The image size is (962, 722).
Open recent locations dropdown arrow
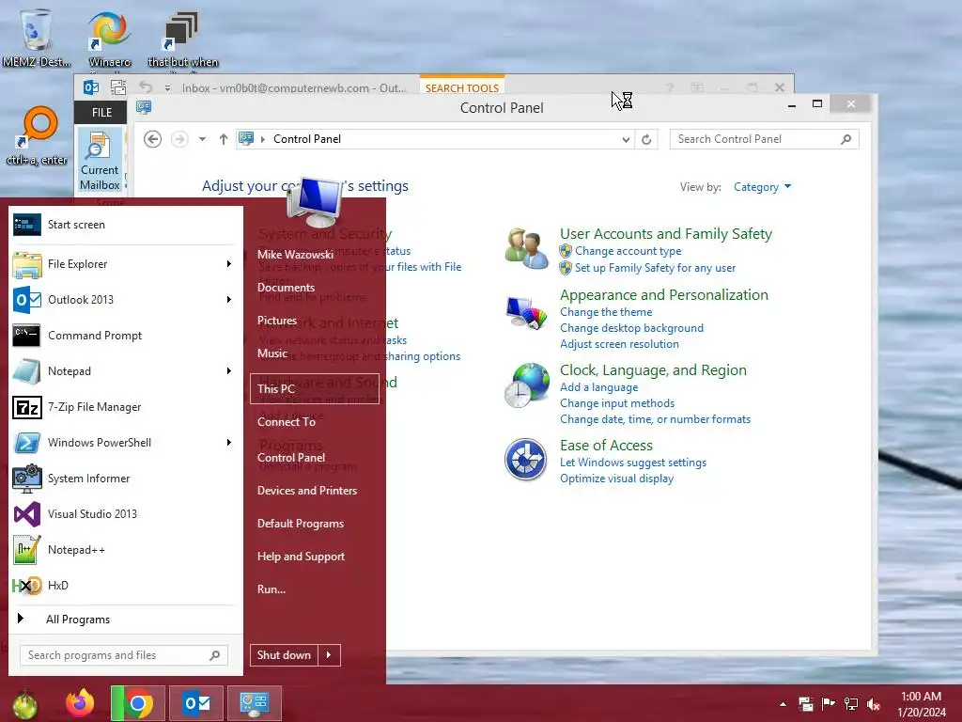click(202, 139)
